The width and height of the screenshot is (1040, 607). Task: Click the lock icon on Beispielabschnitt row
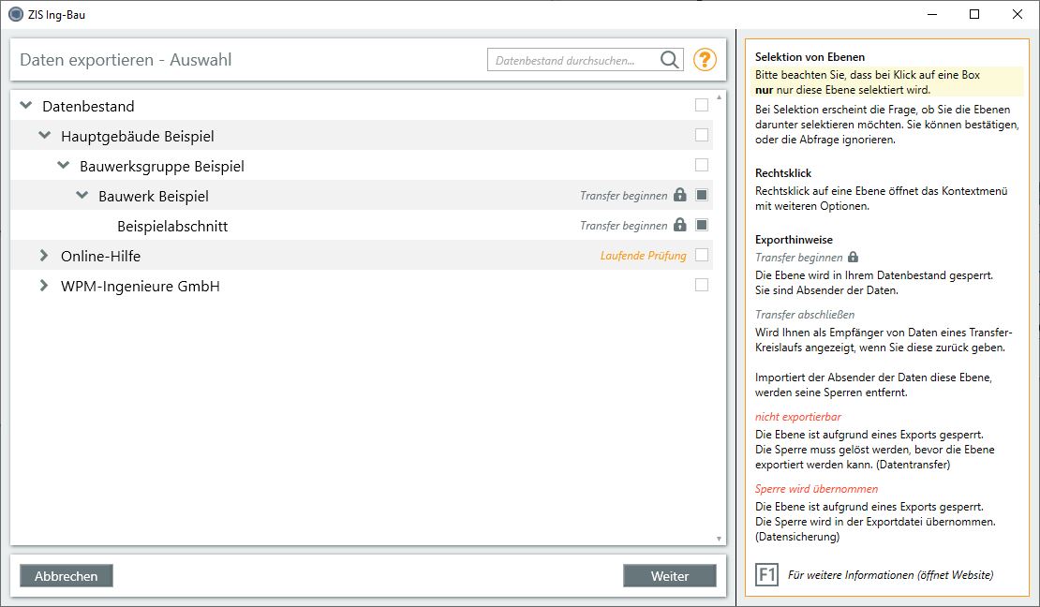point(680,226)
